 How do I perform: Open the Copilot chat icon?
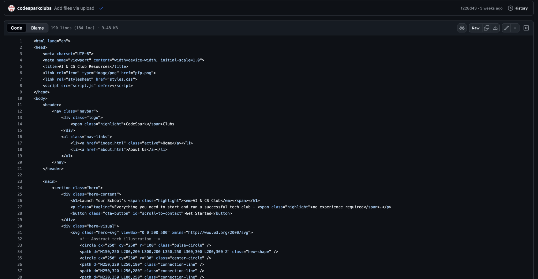pyautogui.click(x=462, y=28)
